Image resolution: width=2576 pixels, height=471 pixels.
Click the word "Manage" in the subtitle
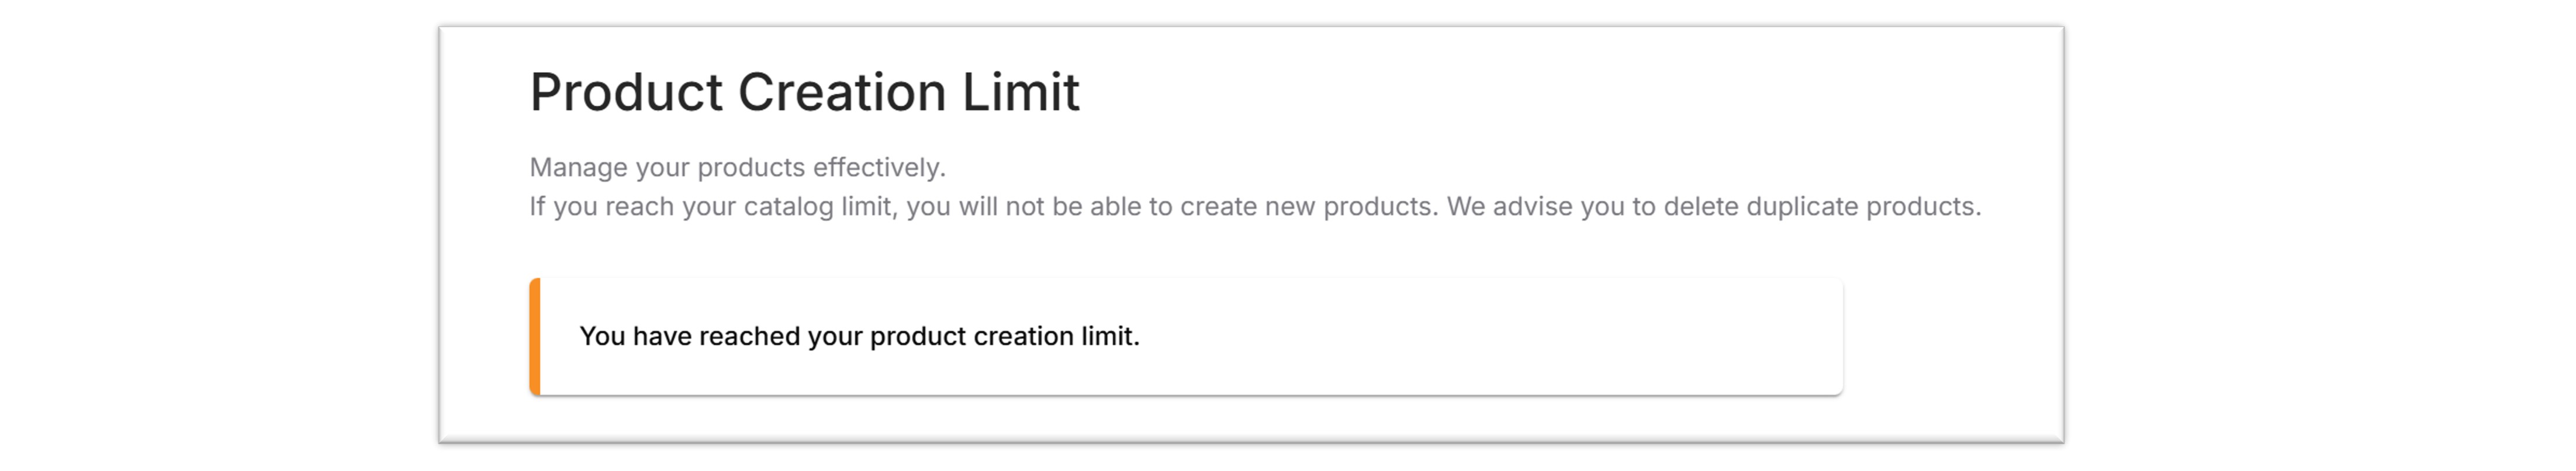coord(579,167)
